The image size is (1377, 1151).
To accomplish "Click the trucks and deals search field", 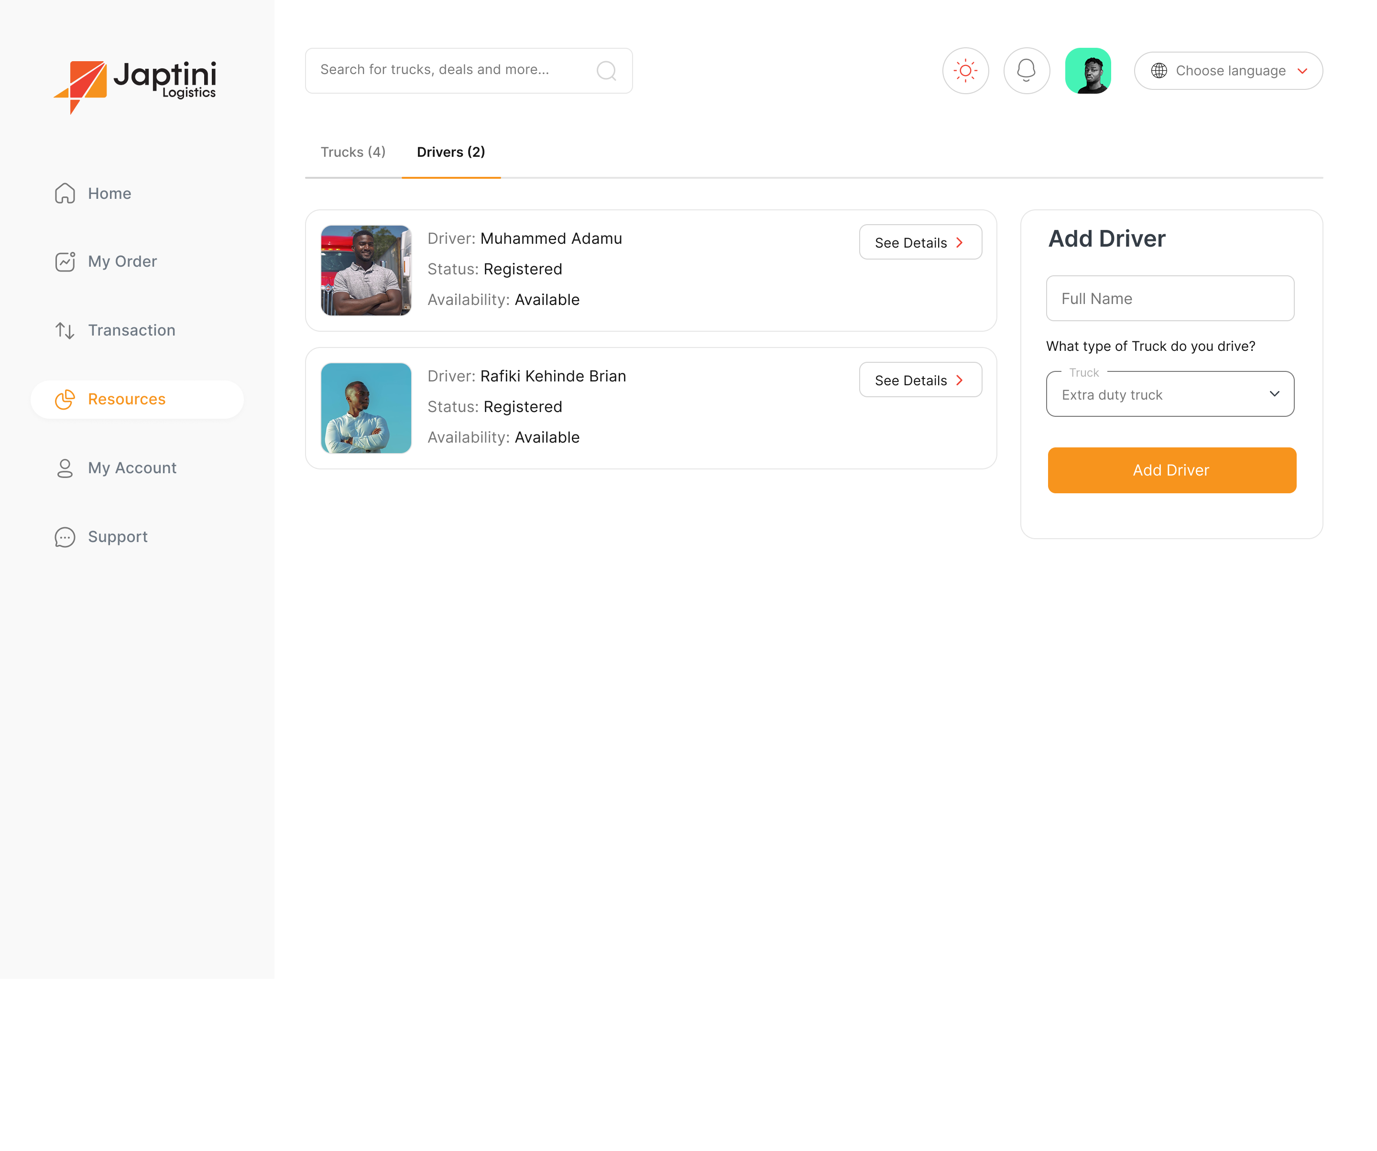I will coord(469,71).
